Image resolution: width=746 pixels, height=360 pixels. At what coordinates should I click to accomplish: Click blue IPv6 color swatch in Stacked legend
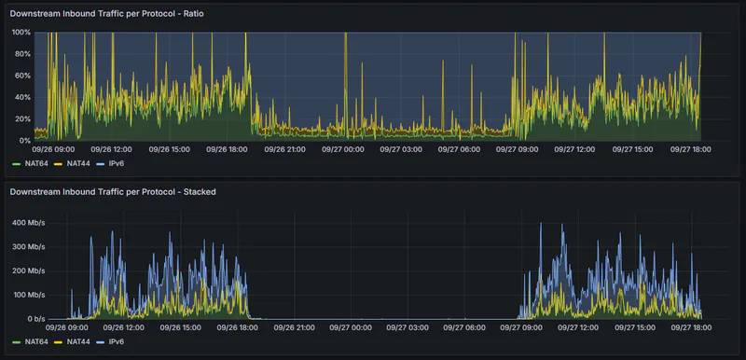tap(100, 341)
